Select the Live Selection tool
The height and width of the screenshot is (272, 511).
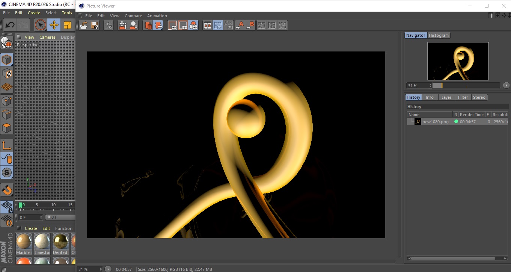41,25
